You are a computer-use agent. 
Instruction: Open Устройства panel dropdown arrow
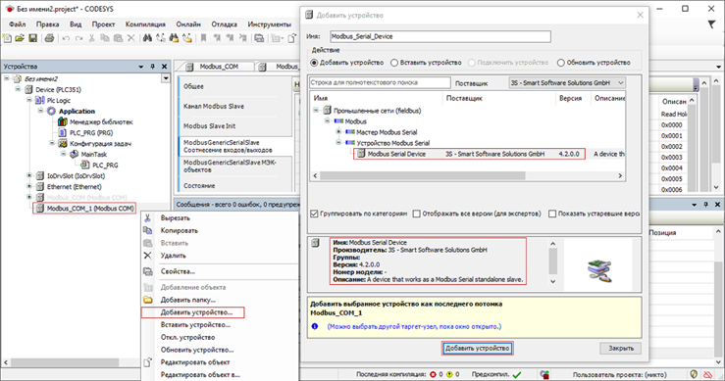click(x=141, y=67)
